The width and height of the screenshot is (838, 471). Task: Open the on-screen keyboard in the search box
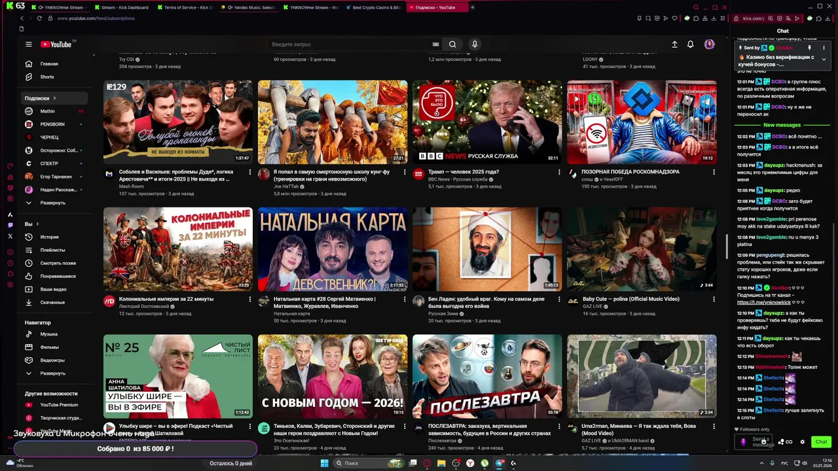point(435,44)
